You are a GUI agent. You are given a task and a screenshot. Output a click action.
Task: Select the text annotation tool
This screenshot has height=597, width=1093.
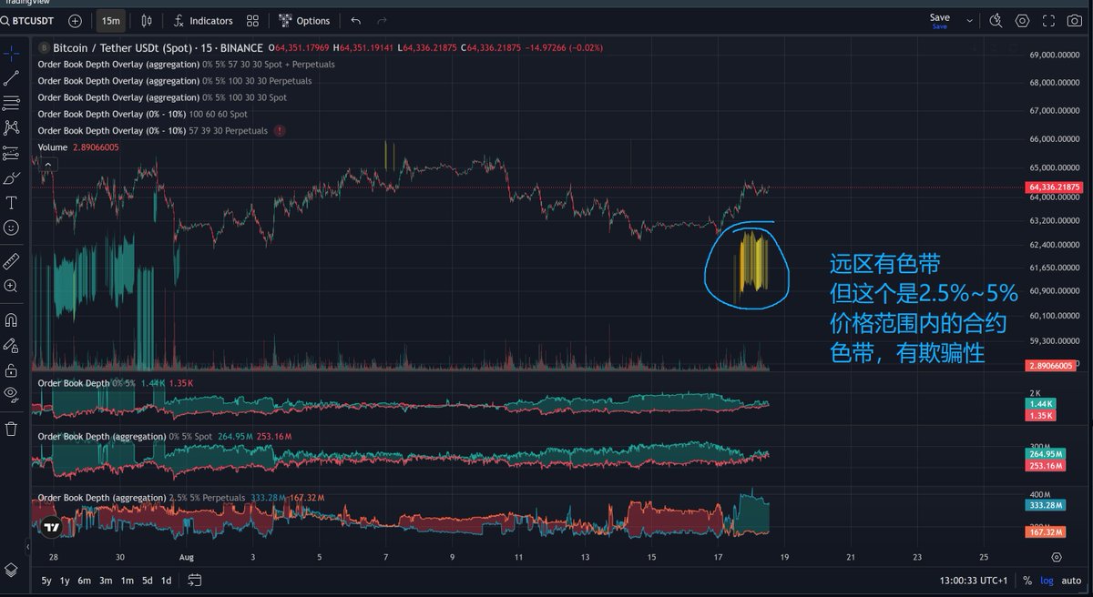tap(12, 202)
